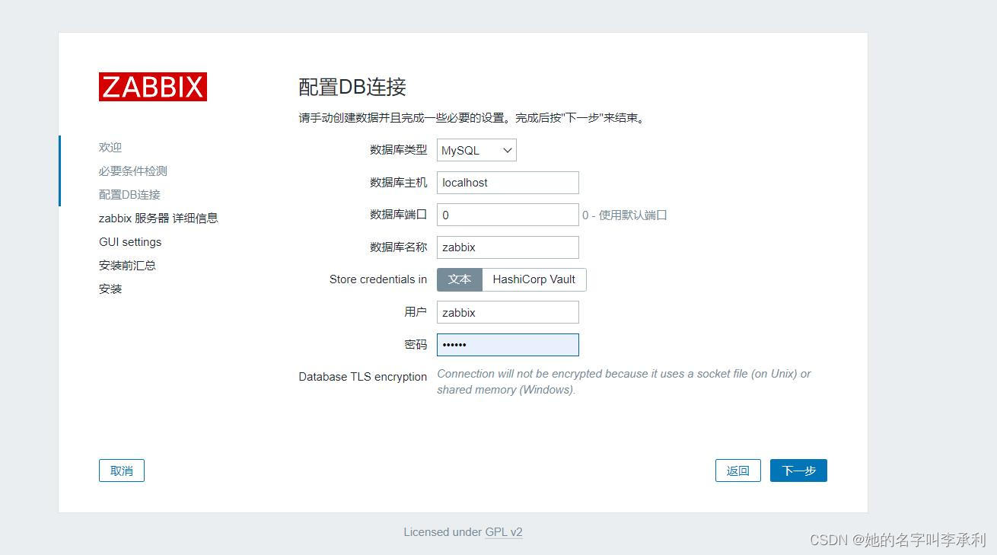Select 文本 for Store credentials in
This screenshot has height=555, width=997.
point(460,279)
